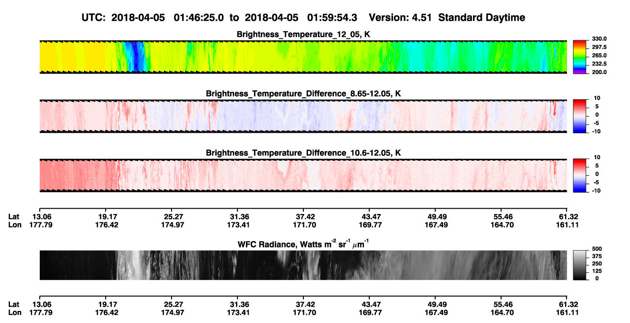
Task: Click latitude '37.42' on the upper axis
Action: pyautogui.click(x=304, y=216)
